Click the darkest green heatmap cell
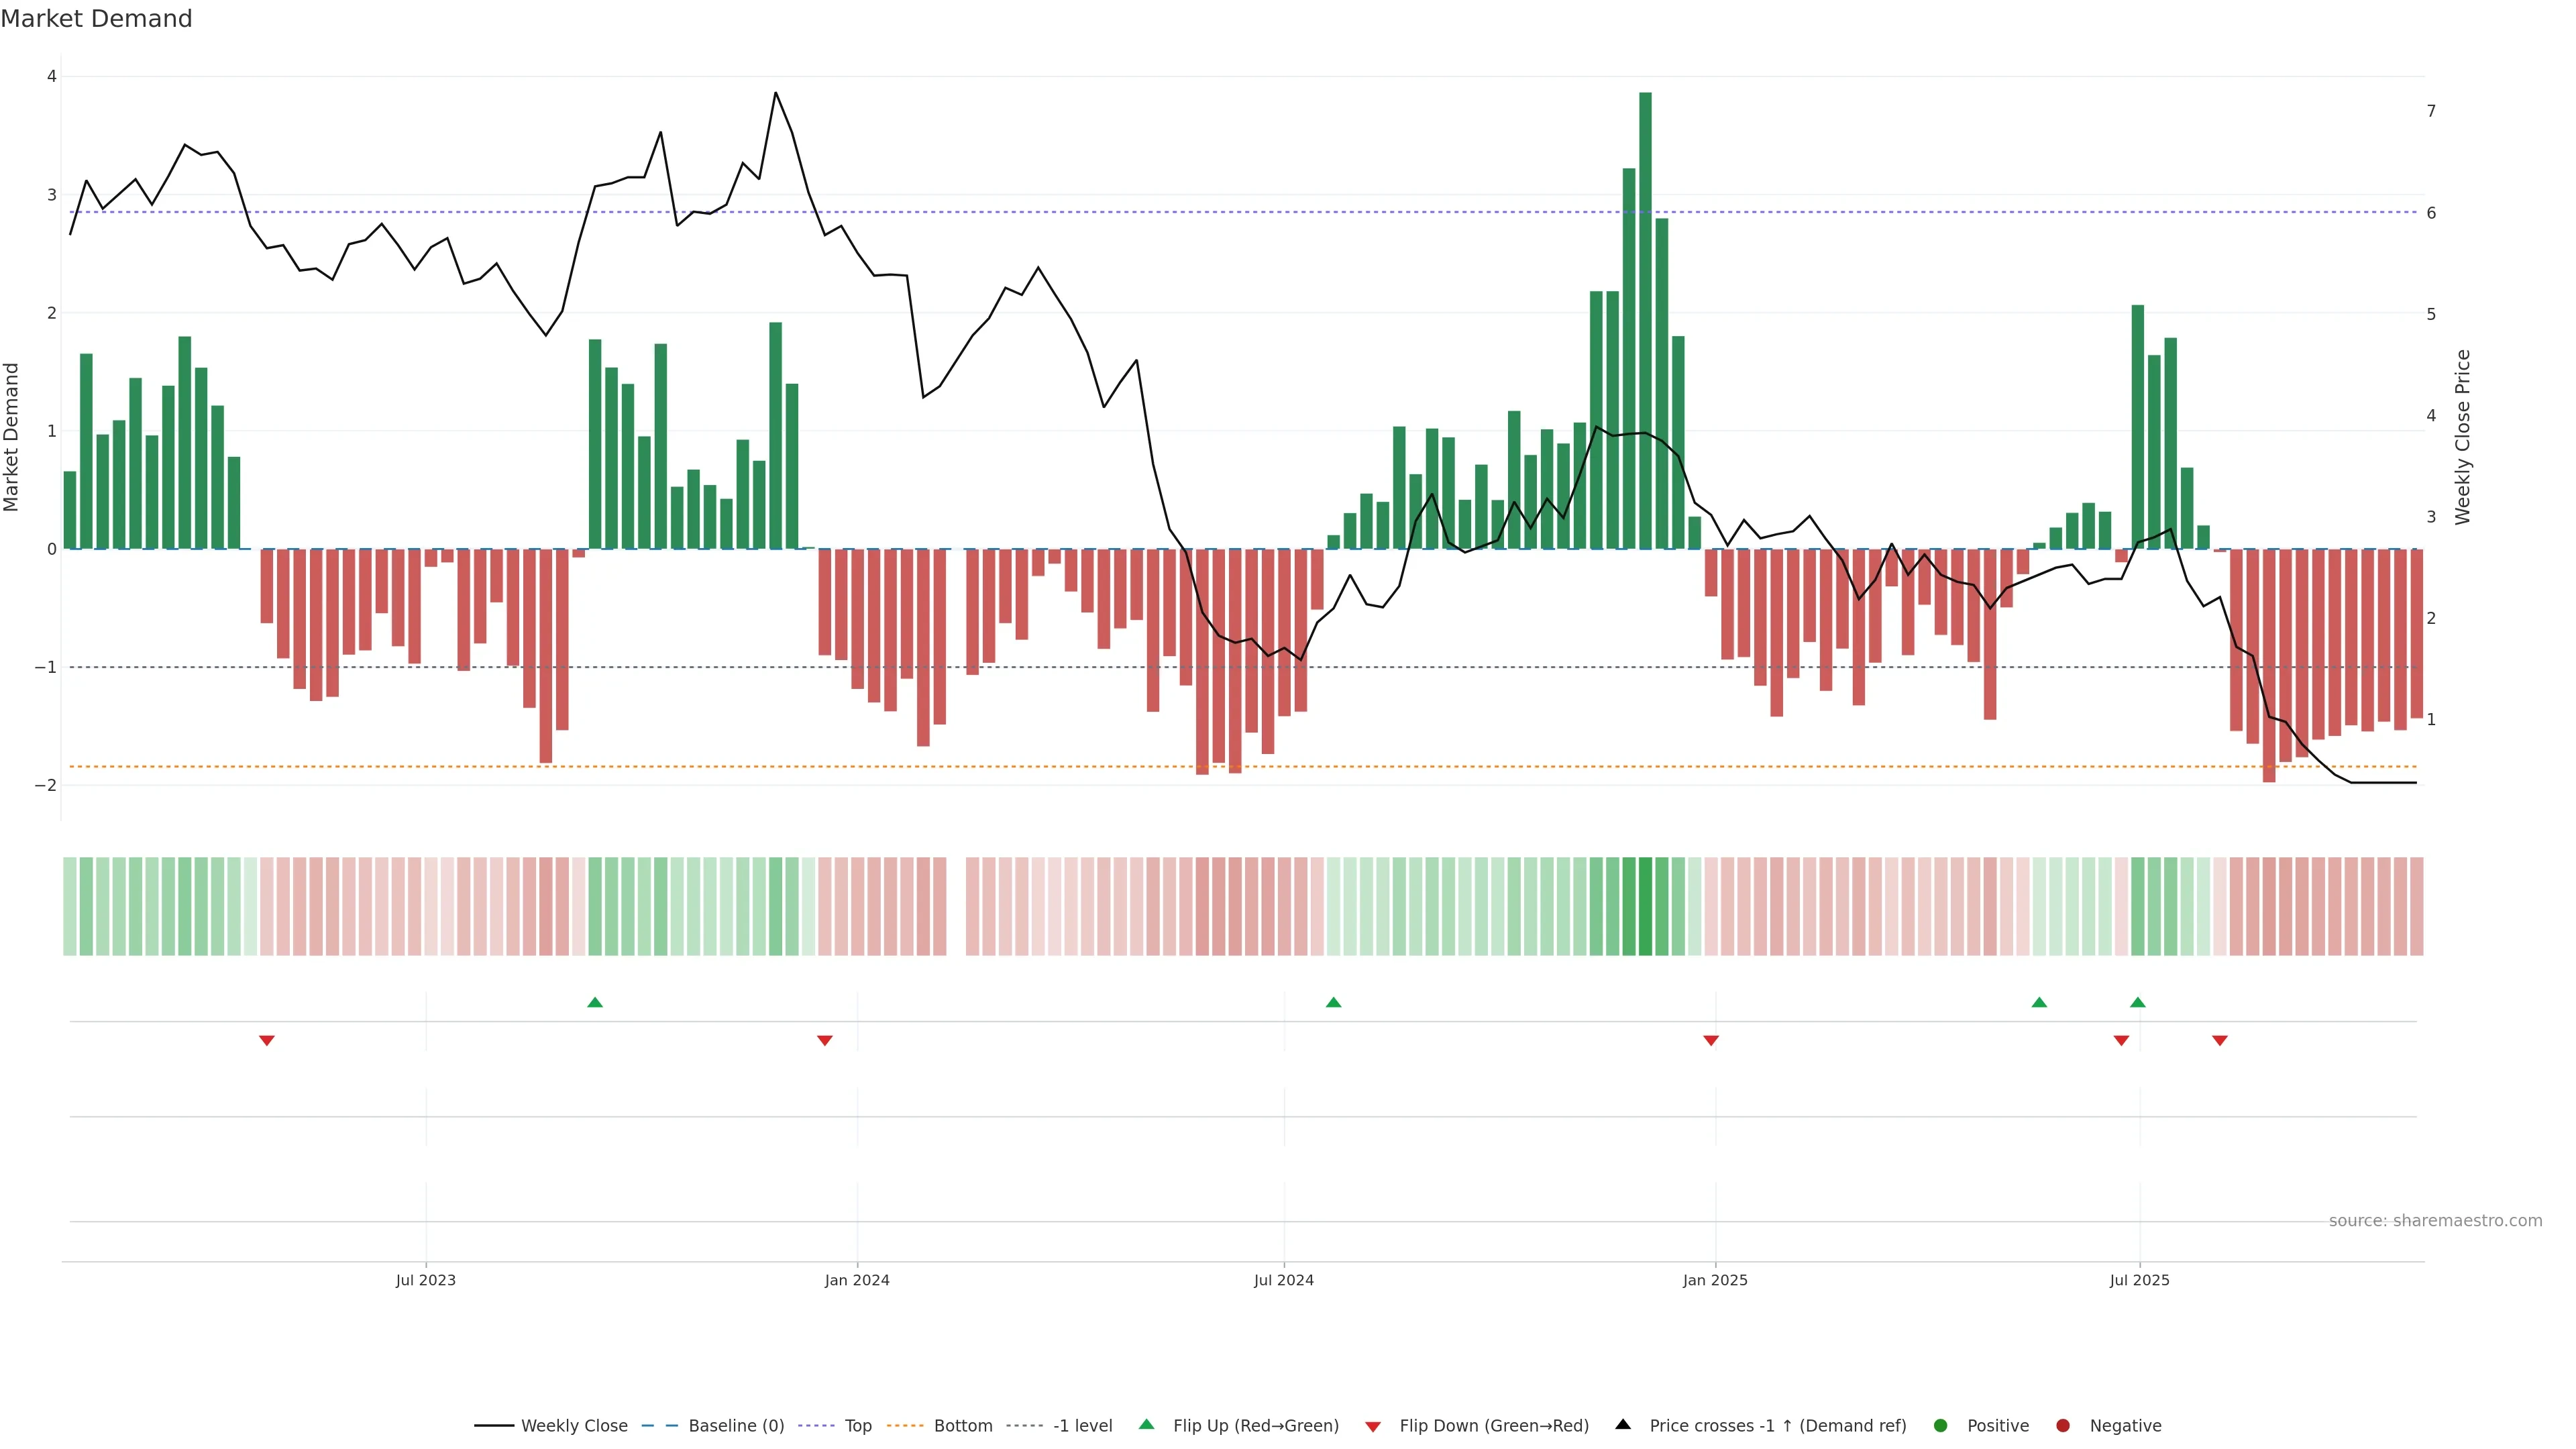 pos(1645,906)
